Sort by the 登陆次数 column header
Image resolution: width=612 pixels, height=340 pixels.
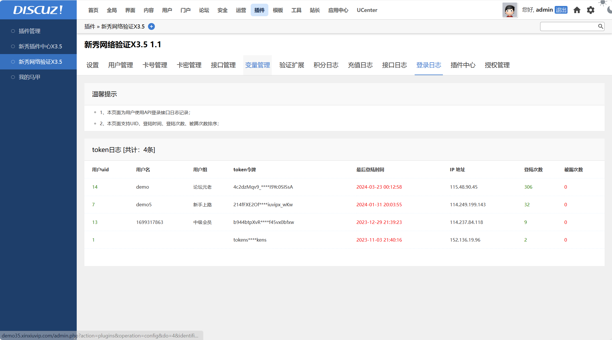tap(533, 170)
